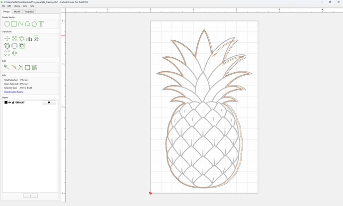The width and height of the screenshot is (343, 206).
Task: Click the vertical Flip tool icon
Action: click(36, 38)
